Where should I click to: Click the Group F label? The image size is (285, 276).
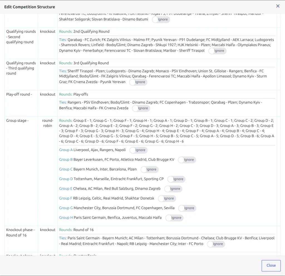(66, 198)
